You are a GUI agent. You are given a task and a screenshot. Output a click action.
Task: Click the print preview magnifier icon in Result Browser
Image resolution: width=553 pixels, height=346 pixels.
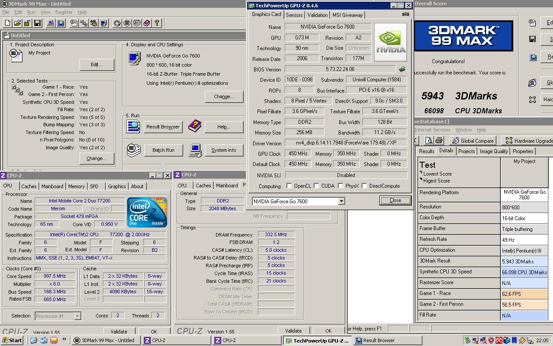point(429,141)
